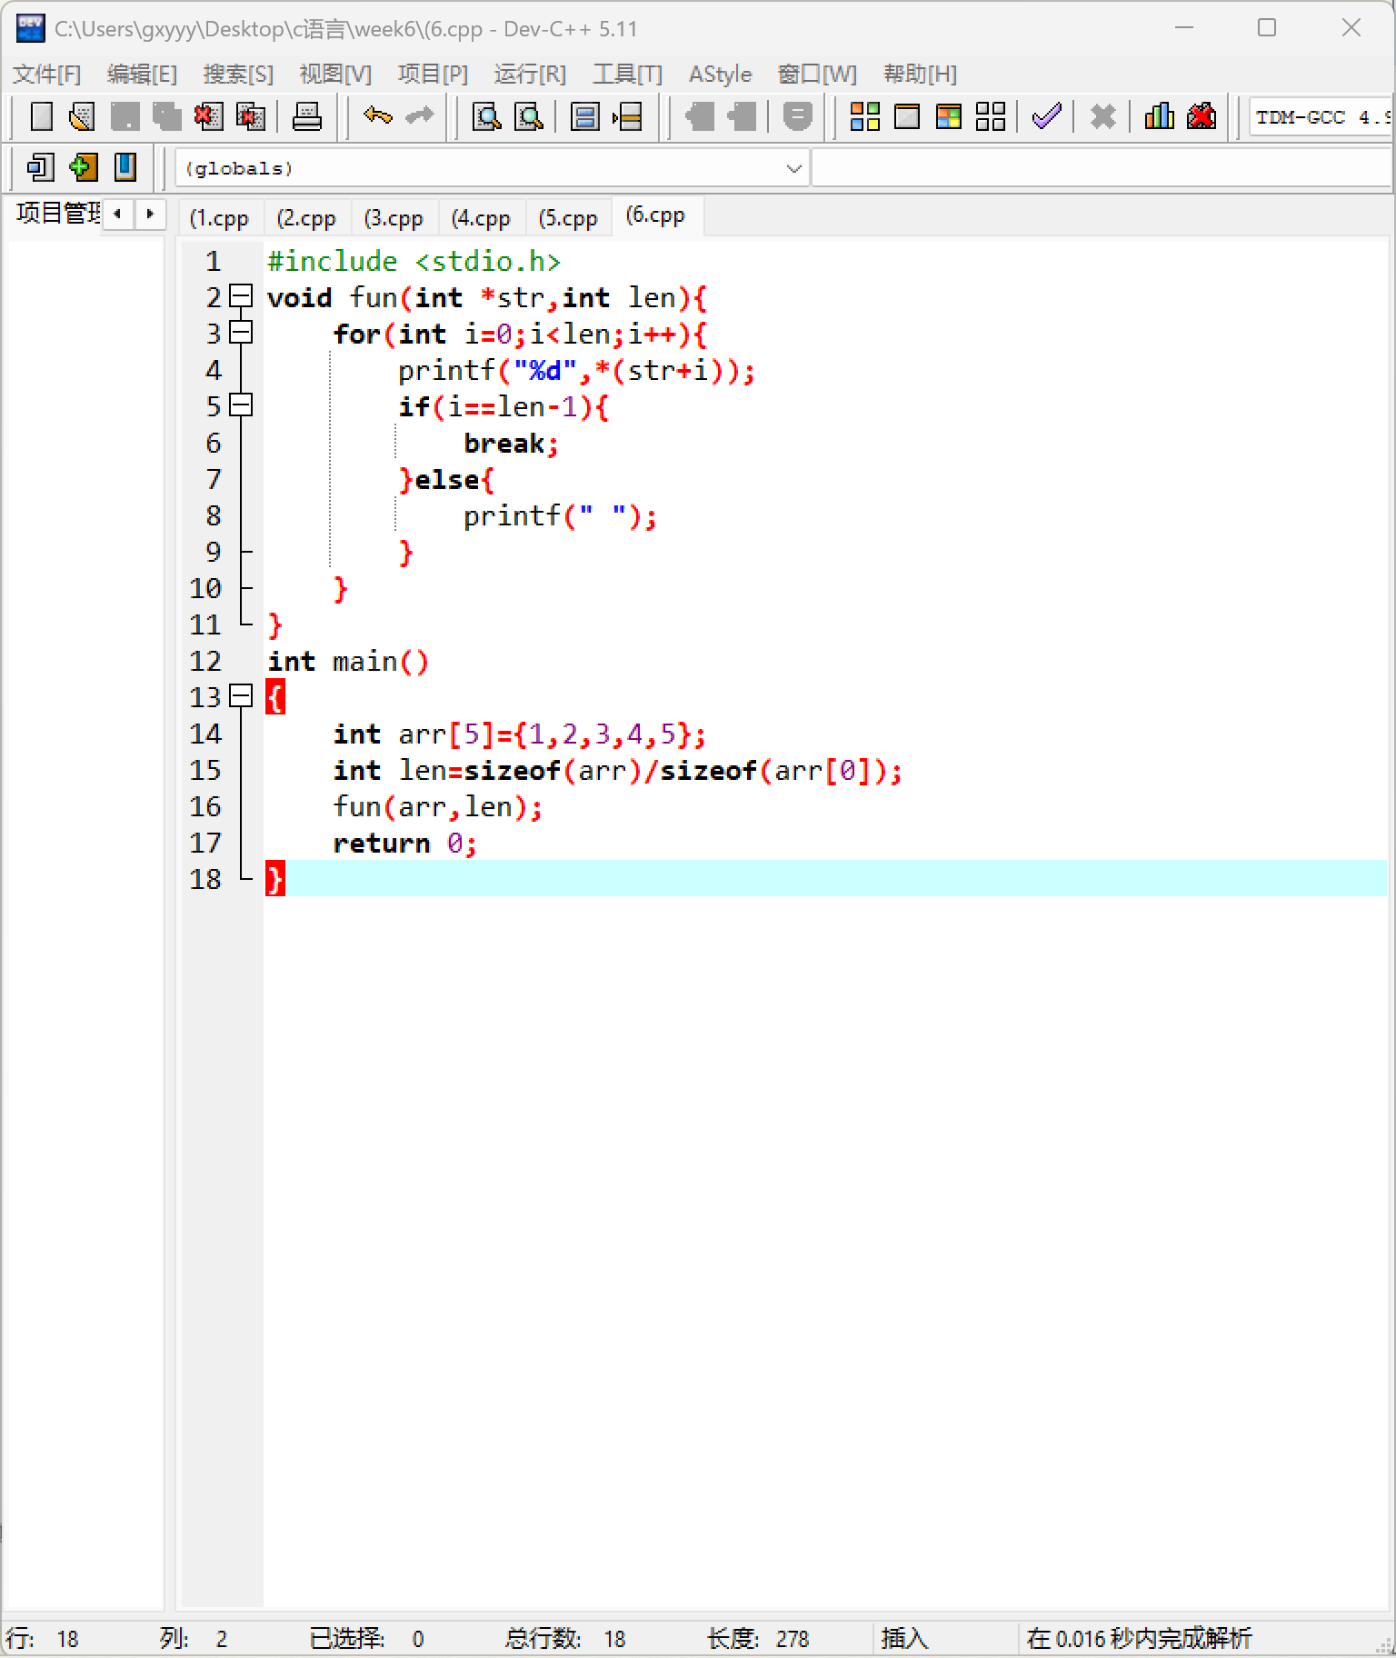Click the Rebuild All icon

[991, 116]
